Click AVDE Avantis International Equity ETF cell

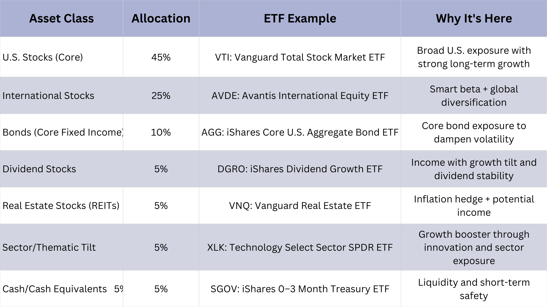point(300,96)
